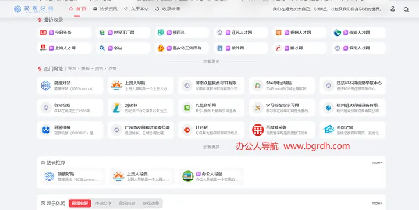419x210 pixels.
Task: Open the search magnifier icon in header
Action: point(406,9)
